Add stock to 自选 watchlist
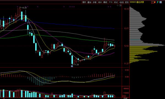The image size is (165, 99). [x=121, y=2]
